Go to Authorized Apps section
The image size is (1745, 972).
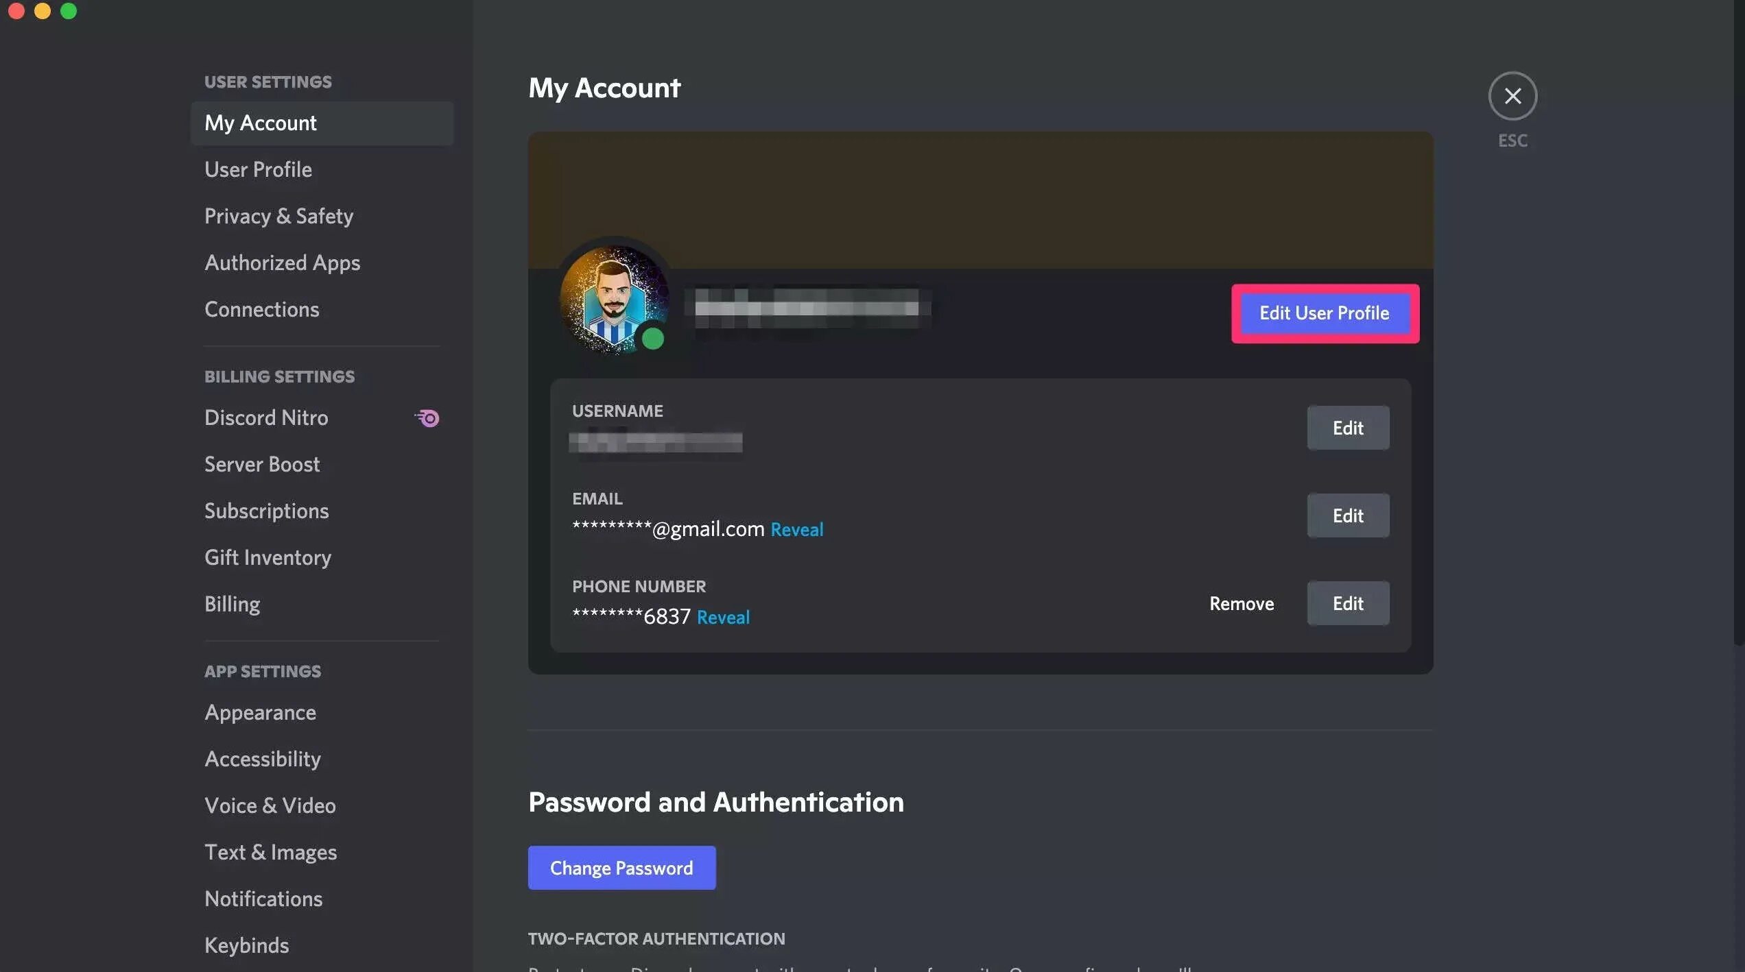click(x=282, y=263)
